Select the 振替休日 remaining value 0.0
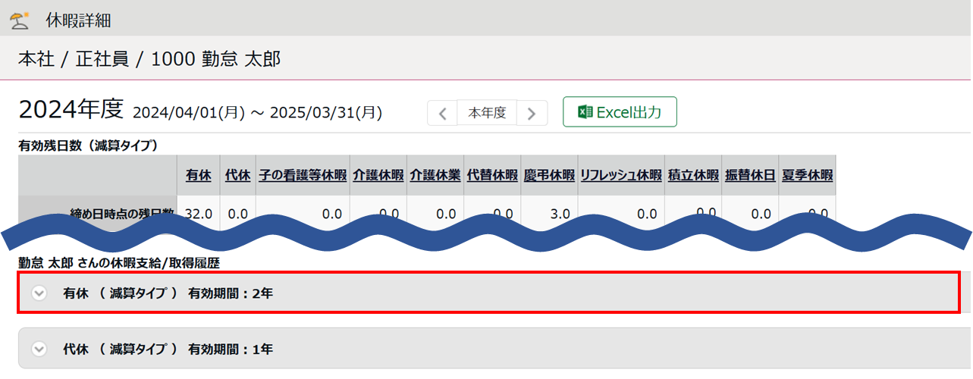The height and width of the screenshot is (379, 973). [x=761, y=214]
